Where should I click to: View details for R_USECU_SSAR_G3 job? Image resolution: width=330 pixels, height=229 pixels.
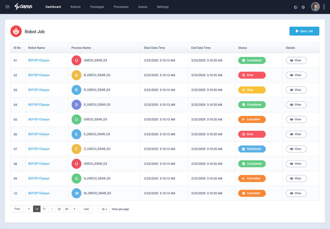click(296, 90)
